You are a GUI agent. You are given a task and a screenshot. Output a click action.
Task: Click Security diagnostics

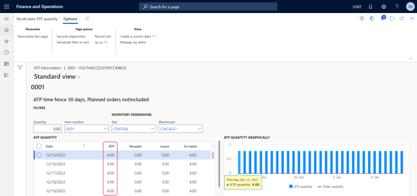(x=71, y=36)
